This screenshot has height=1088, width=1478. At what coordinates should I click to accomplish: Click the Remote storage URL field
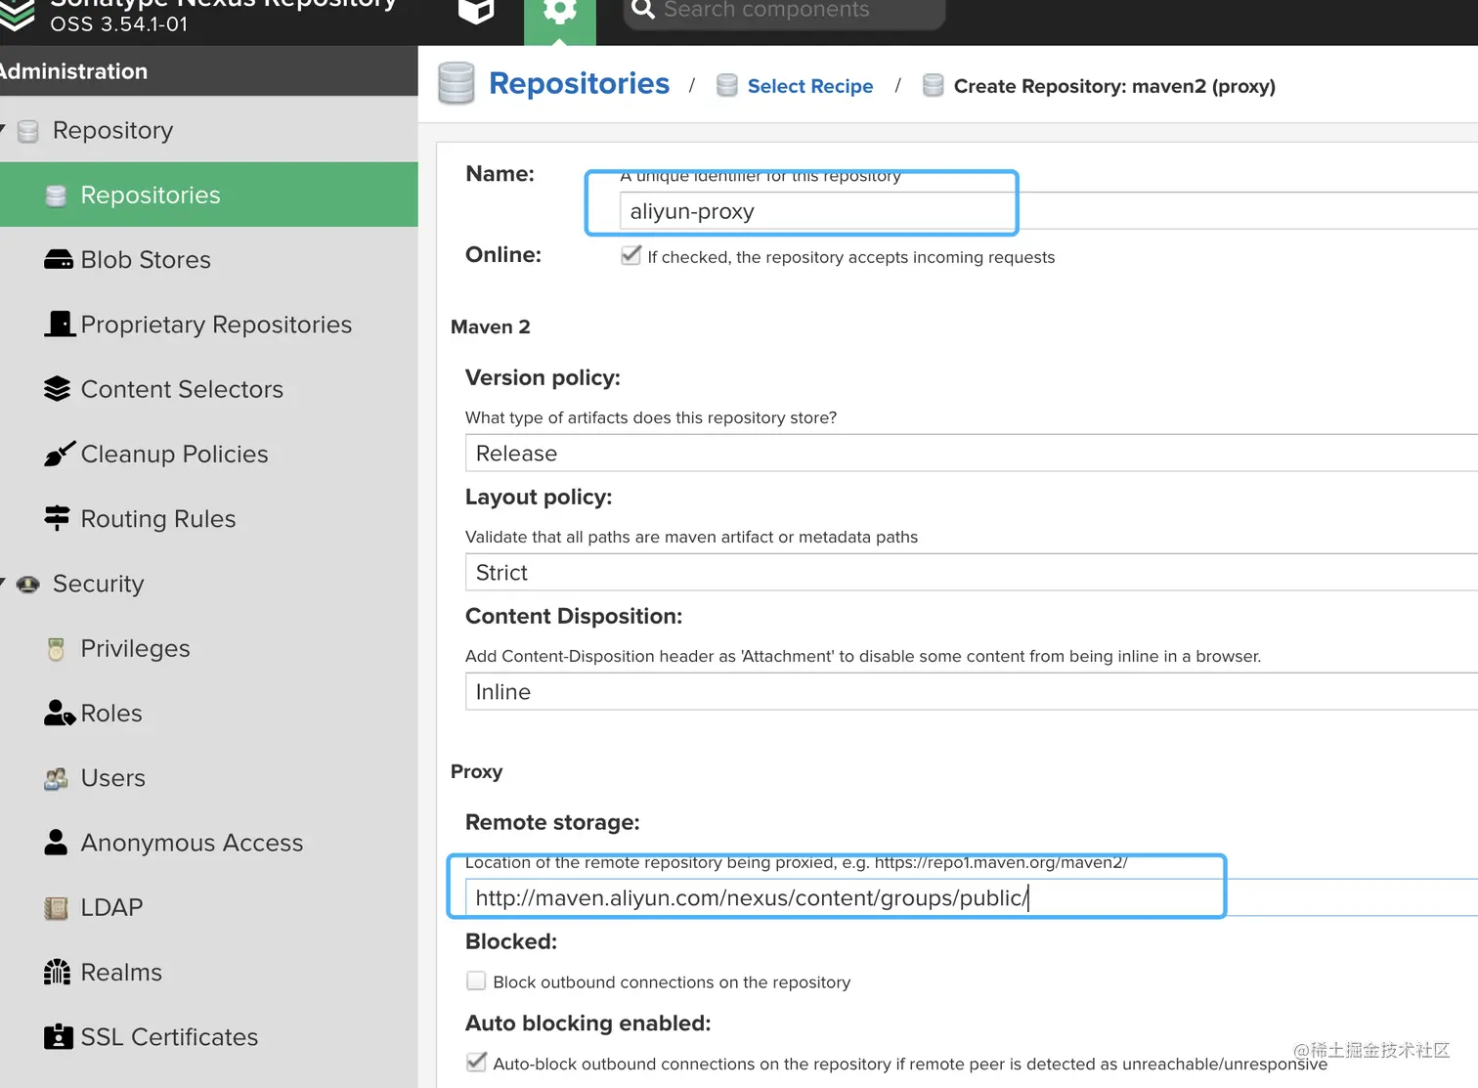click(x=841, y=897)
